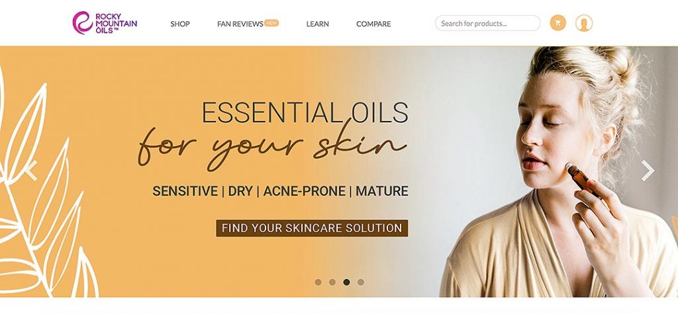Click the woman applying roller oil image

pos(559,171)
